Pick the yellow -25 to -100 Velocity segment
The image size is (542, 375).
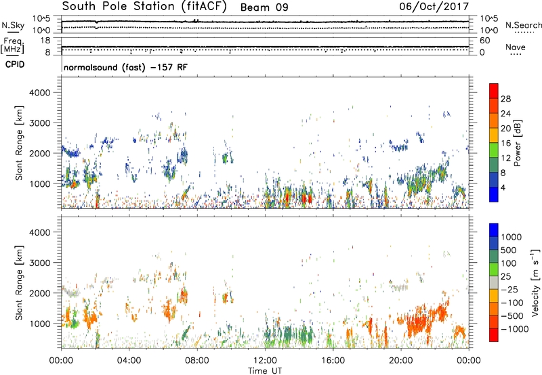(x=494, y=296)
